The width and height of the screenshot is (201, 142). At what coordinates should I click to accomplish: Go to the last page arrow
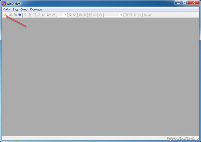point(75,15)
